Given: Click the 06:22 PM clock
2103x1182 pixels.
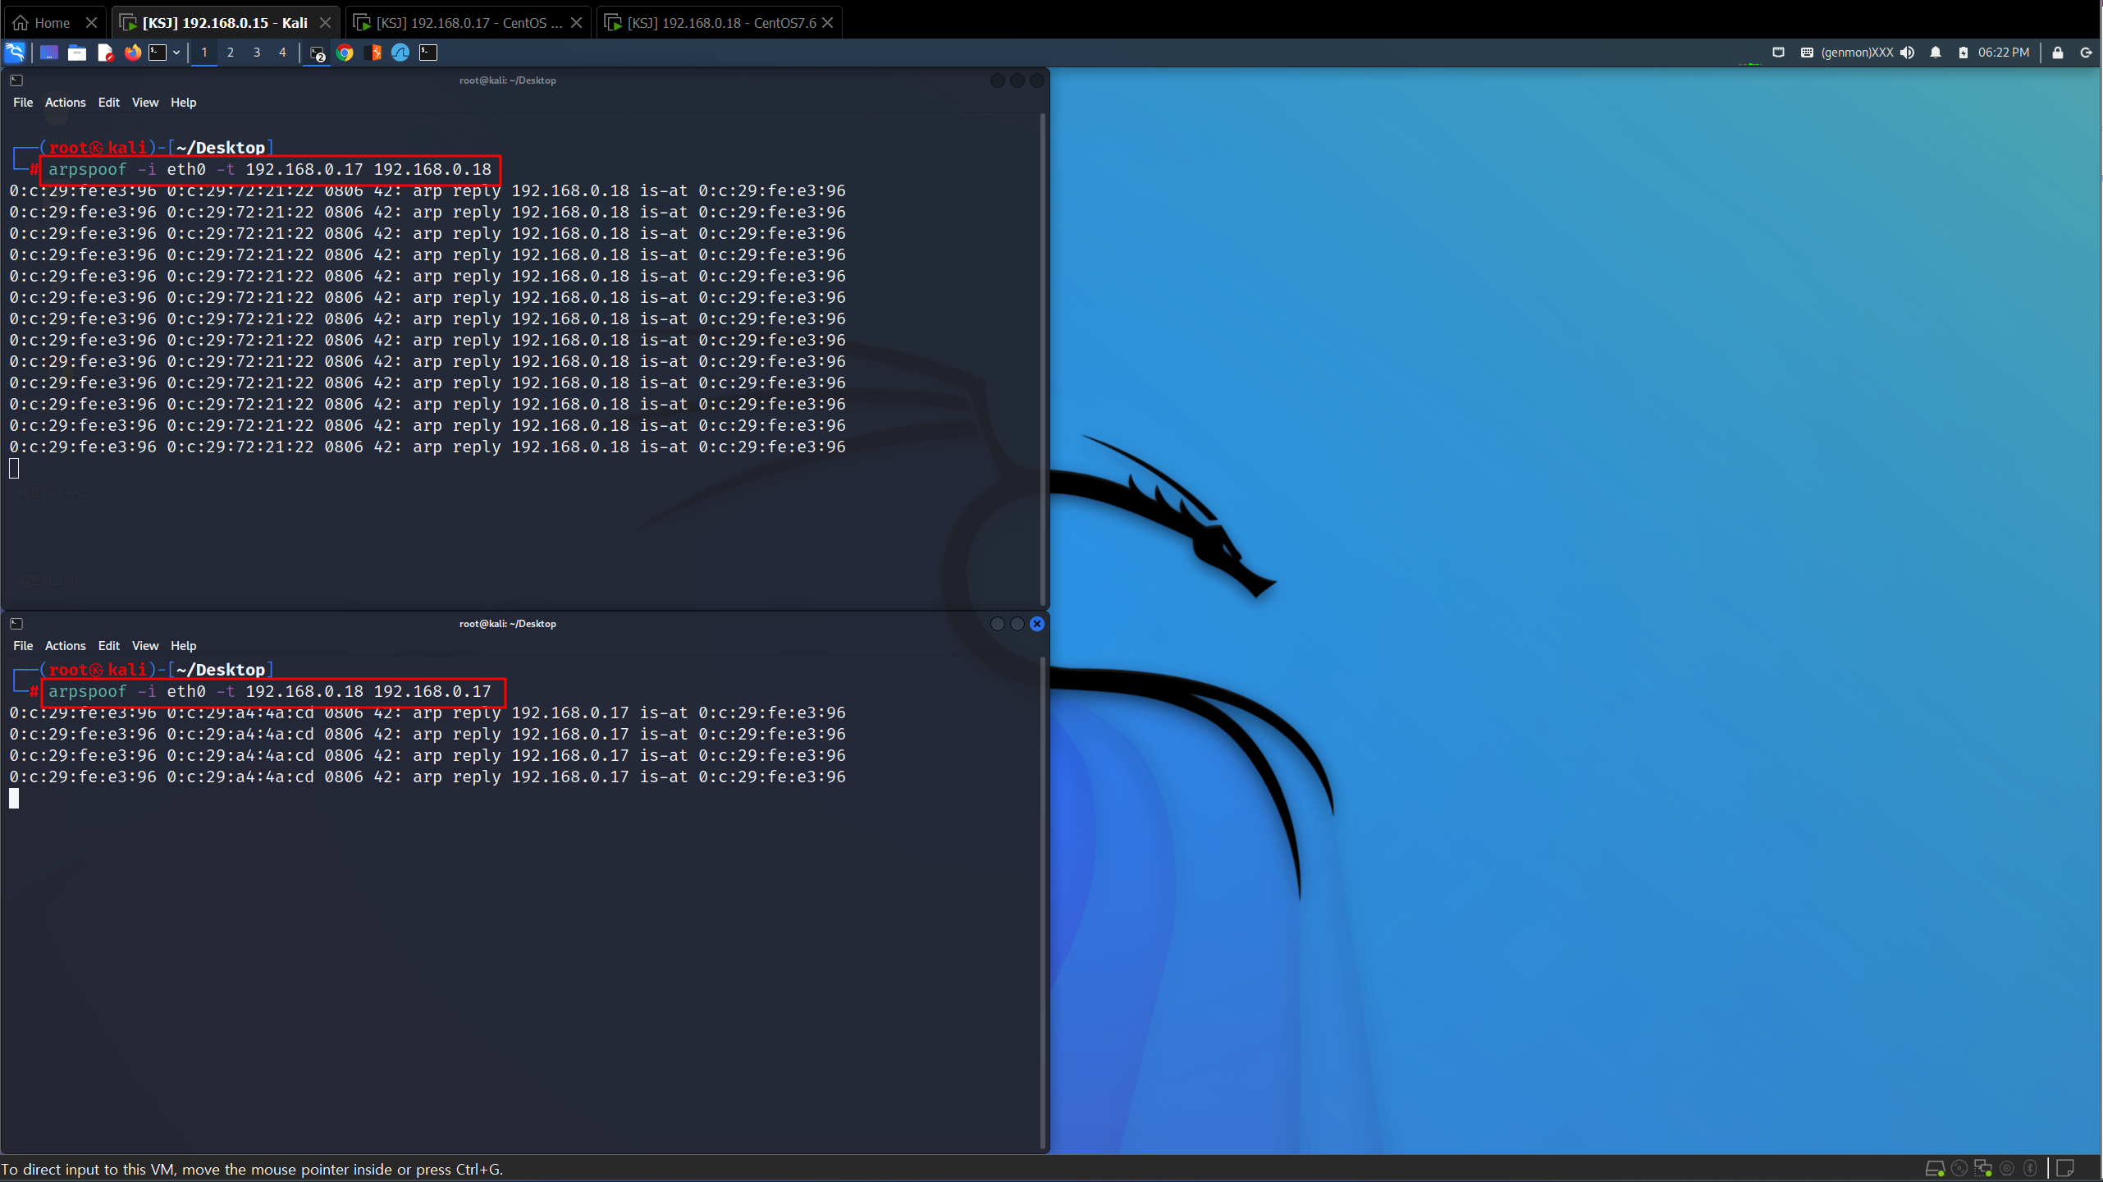Looking at the screenshot, I should (x=2003, y=53).
